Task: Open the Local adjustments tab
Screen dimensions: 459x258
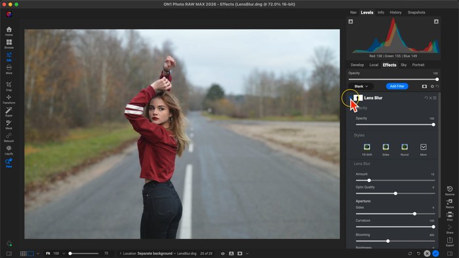Action: click(x=374, y=65)
